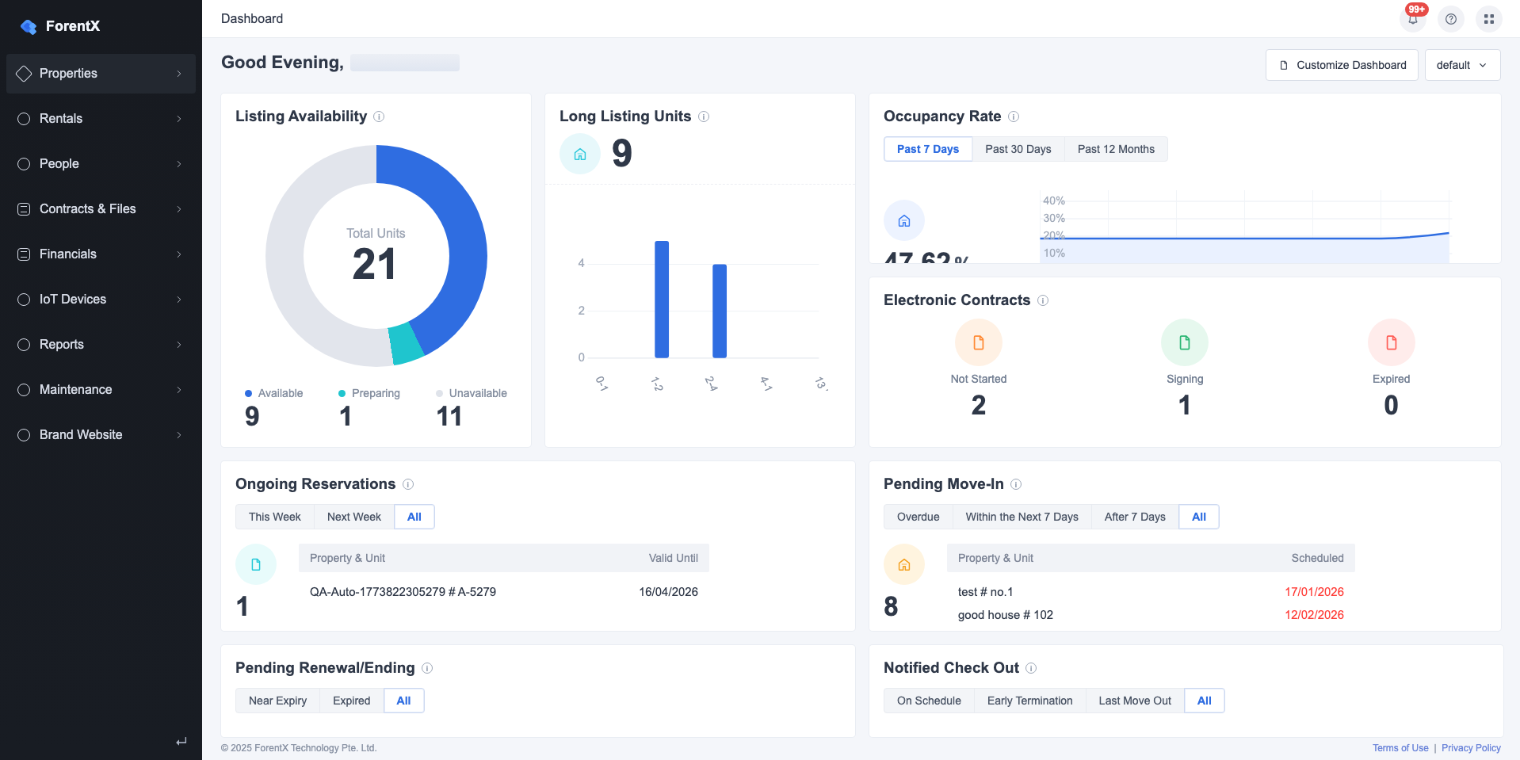The image size is (1520, 760).
Task: Click the Long Listing Units info icon
Action: click(703, 116)
